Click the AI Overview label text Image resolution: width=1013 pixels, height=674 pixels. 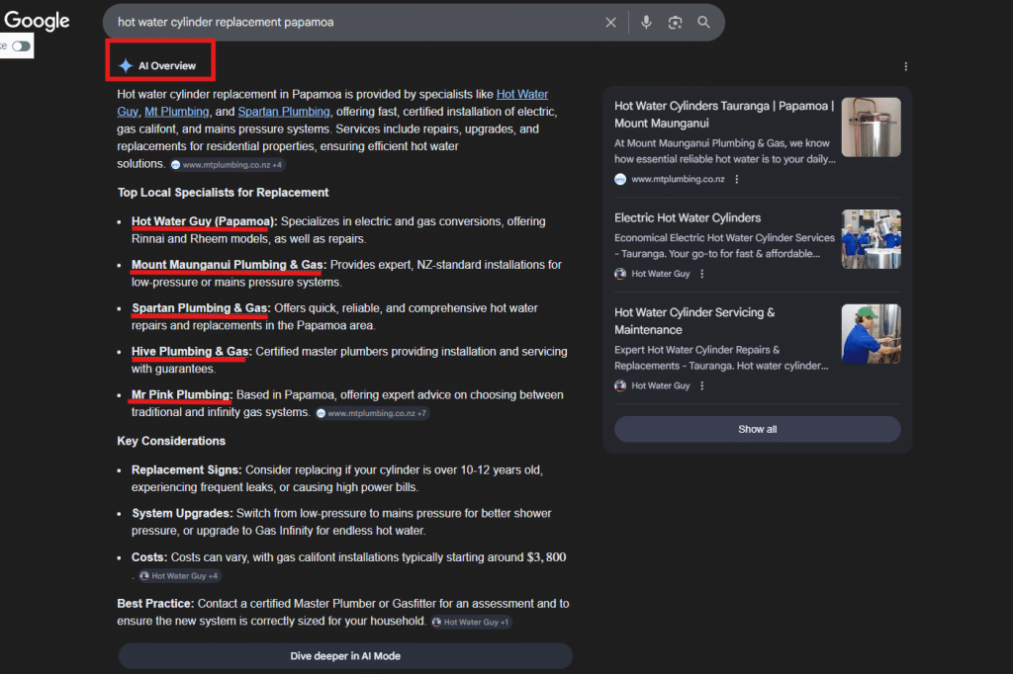click(x=166, y=66)
